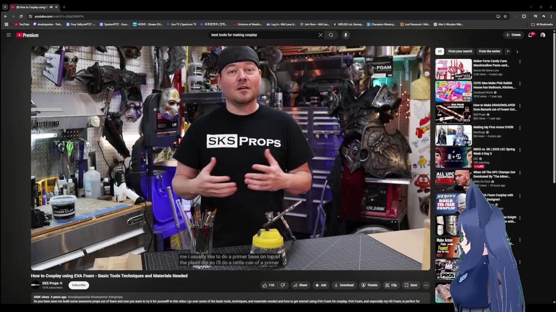The height and width of the screenshot is (312, 556).
Task: Open Men's Wooden Wat bookmark
Action: 448,24
